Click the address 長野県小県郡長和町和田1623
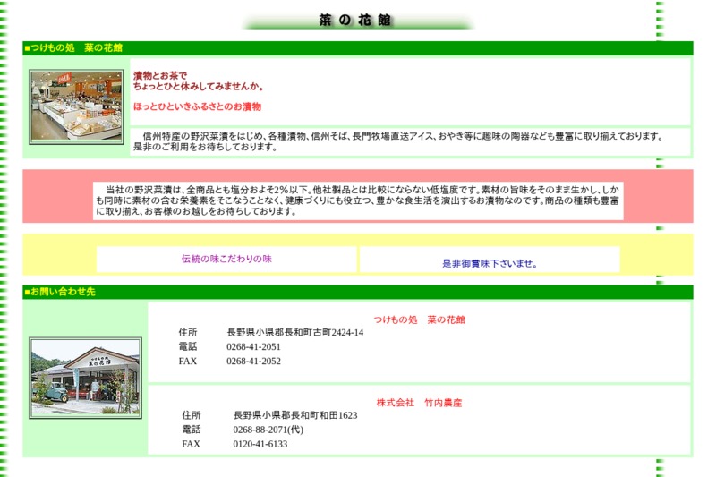 [x=294, y=415]
